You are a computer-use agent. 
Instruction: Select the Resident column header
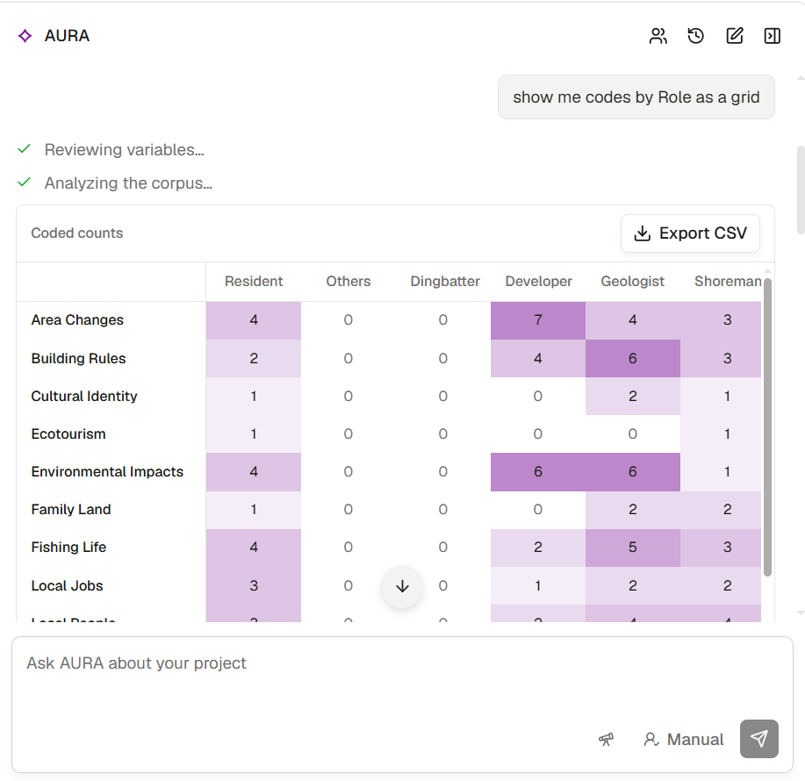(254, 281)
